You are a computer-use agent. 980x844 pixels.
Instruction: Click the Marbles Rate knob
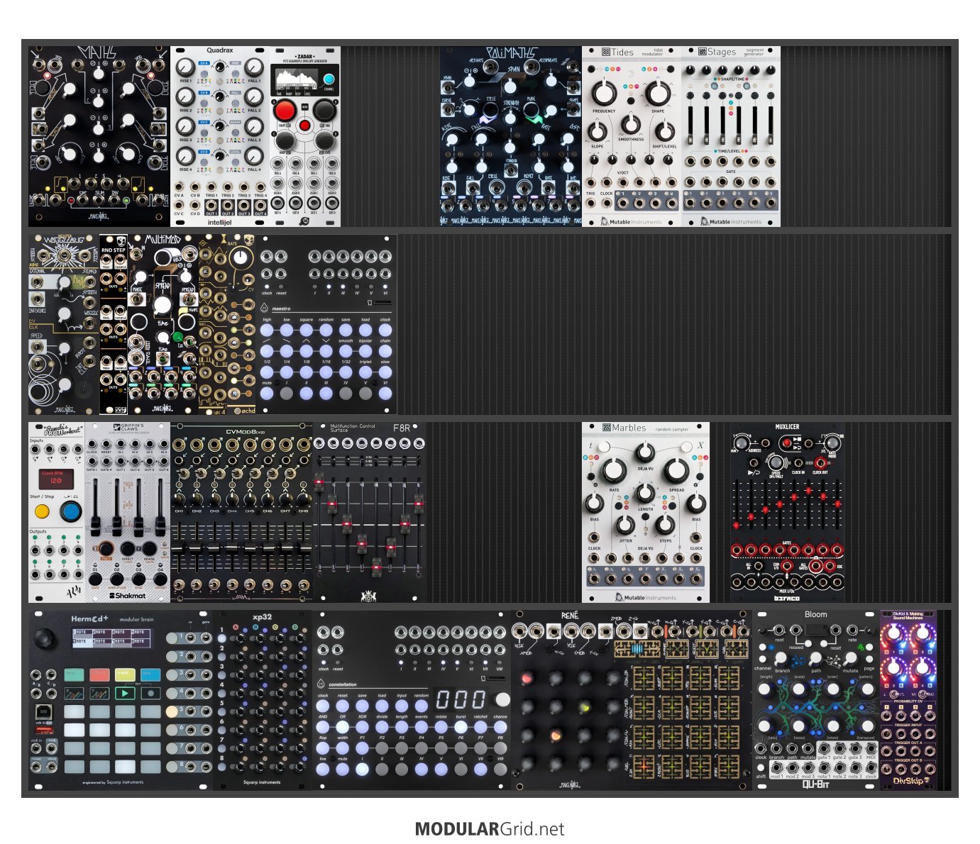coord(614,471)
